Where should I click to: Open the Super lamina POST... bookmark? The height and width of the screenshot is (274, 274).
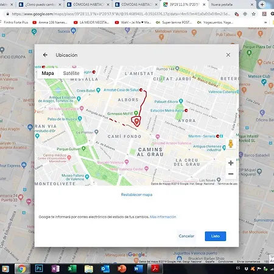[x=174, y=23]
